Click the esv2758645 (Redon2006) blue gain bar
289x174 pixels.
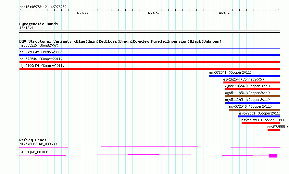click(x=149, y=55)
